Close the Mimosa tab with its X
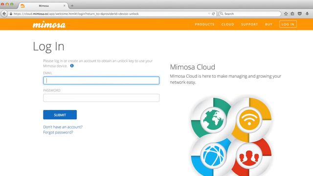This screenshot has width=313, height=176. [64, 6]
